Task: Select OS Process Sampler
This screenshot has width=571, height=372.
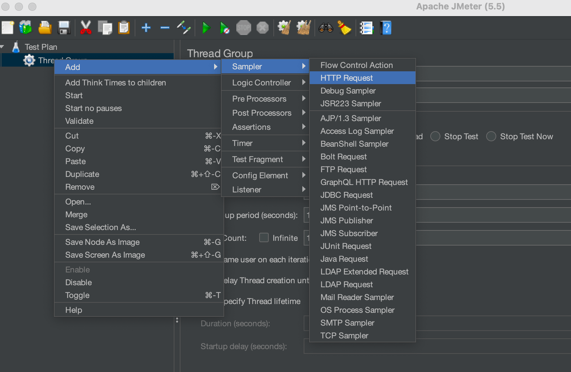Action: 363,310
